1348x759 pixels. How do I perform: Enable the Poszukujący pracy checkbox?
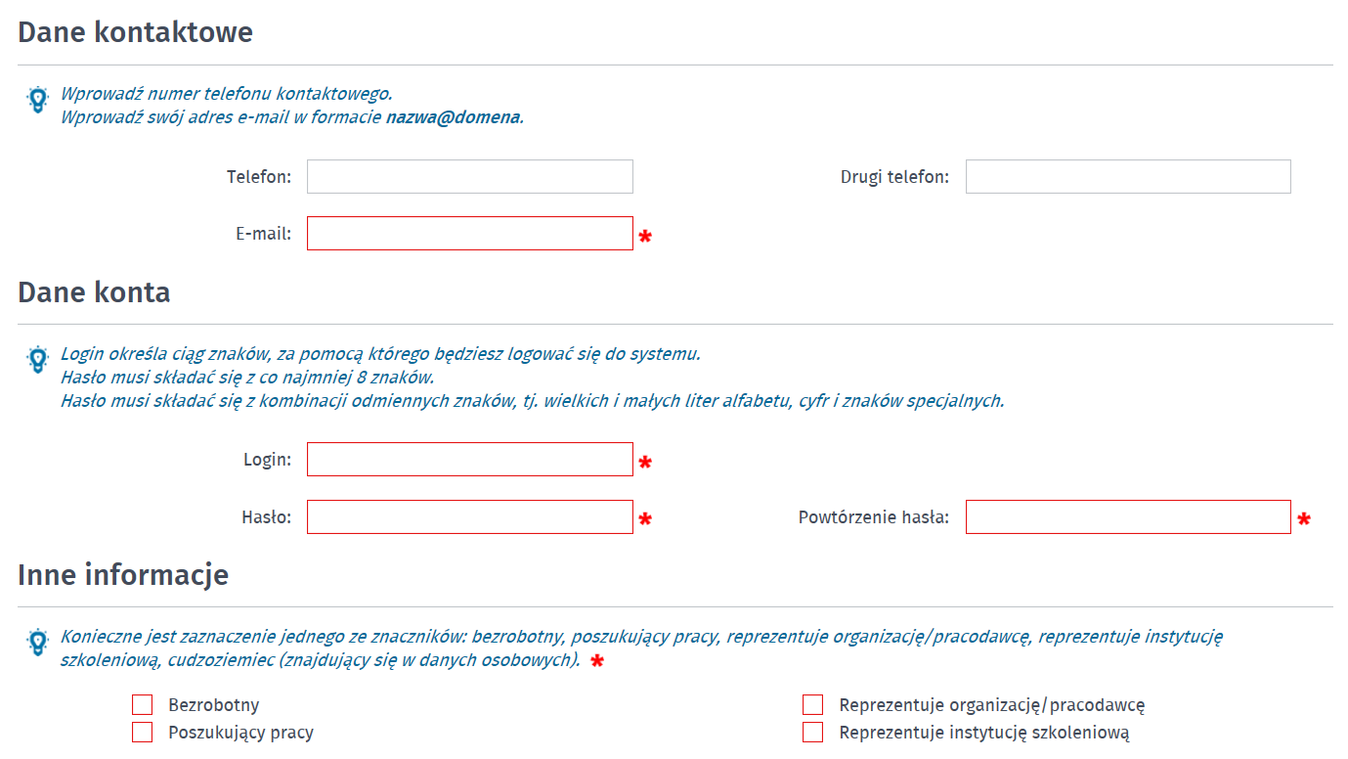[x=143, y=733]
